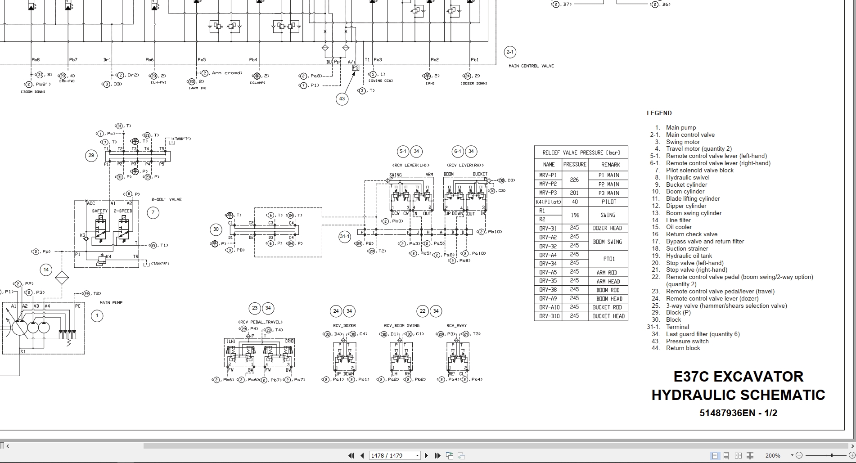Click the 'RELIEF VALVE PRESSURE [bar]' table header
The width and height of the screenshot is (856, 463).
pos(581,153)
